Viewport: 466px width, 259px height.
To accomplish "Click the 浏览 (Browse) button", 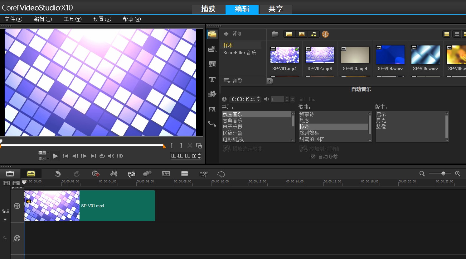I will pos(233,81).
